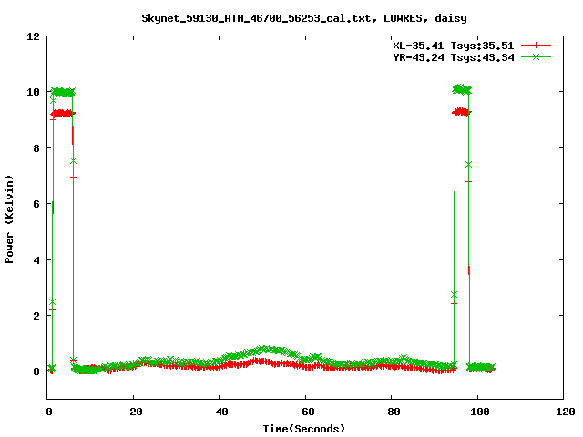Click the 12 tick label on y-axis
Viewport: 583px width, 437px height.
(x=33, y=36)
